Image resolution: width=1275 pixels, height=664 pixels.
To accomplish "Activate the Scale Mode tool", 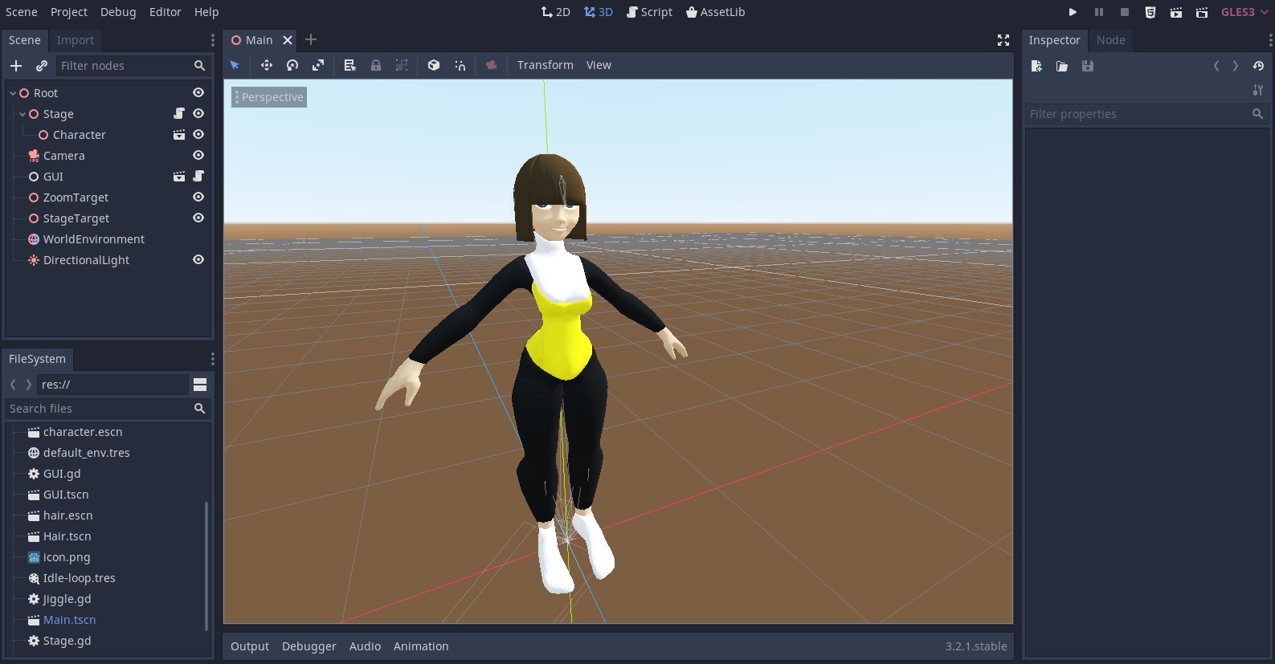I will click(x=318, y=65).
